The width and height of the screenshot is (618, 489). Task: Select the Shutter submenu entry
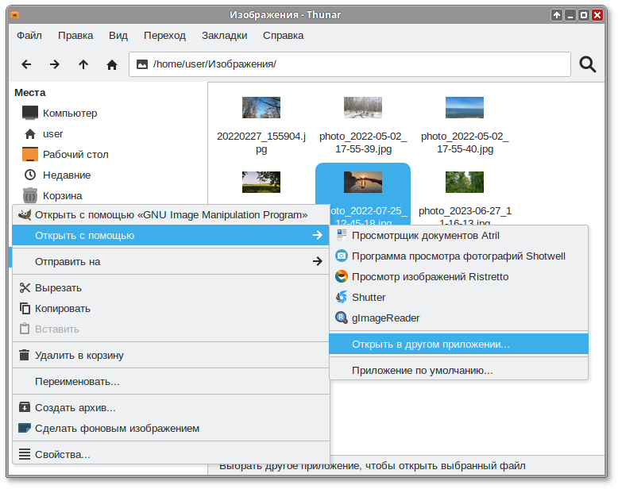pyautogui.click(x=458, y=297)
